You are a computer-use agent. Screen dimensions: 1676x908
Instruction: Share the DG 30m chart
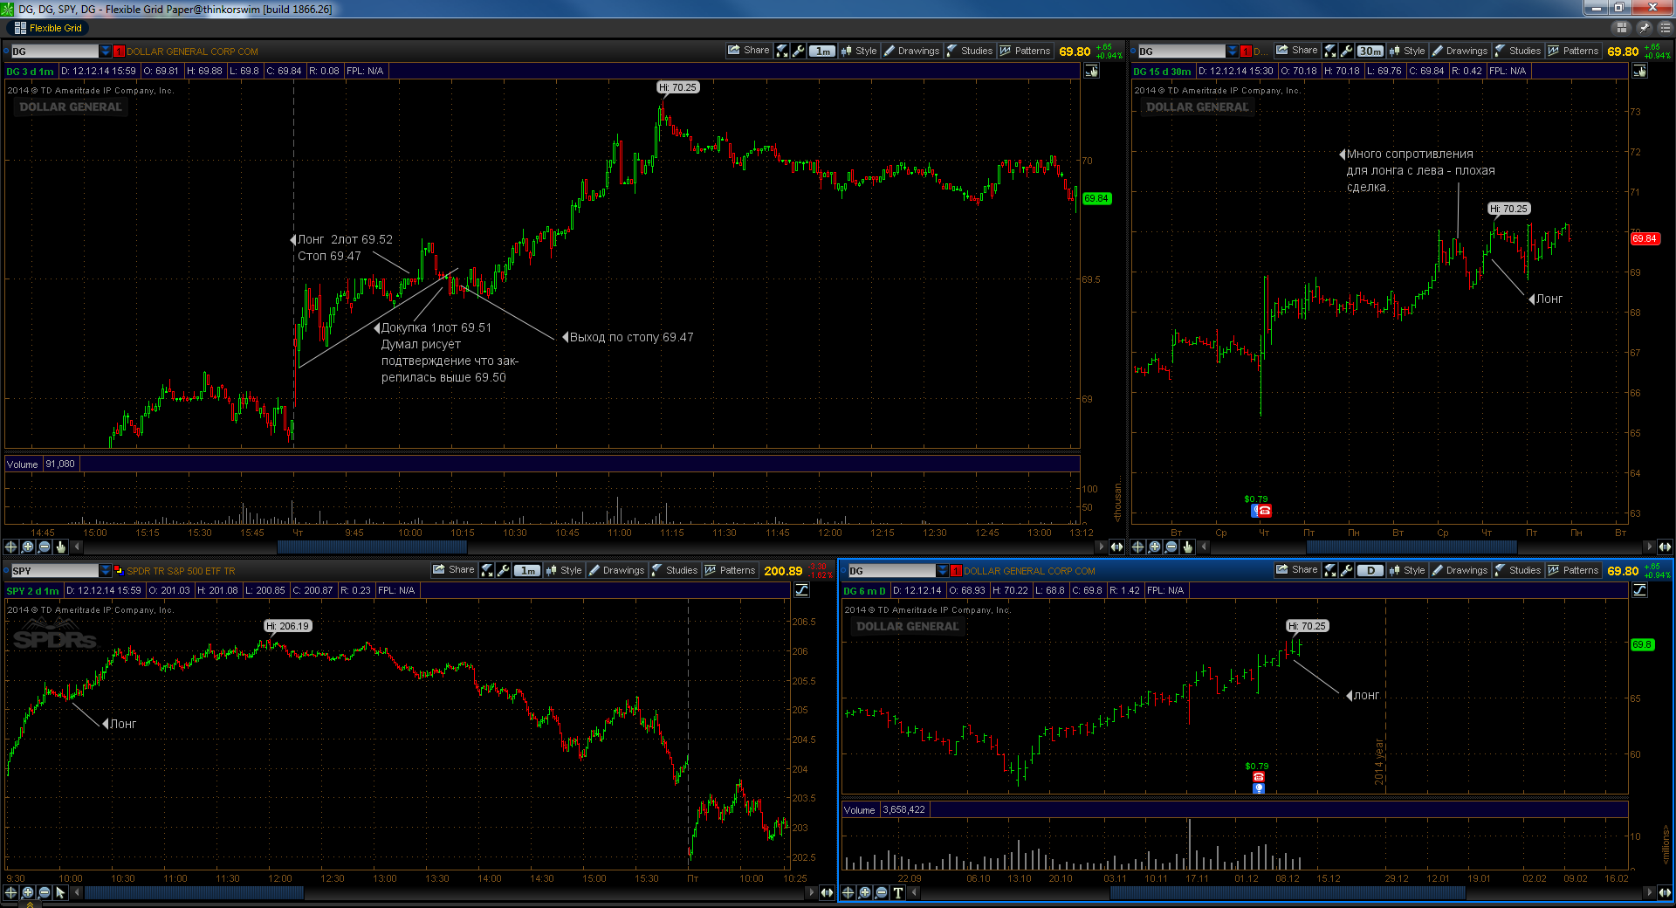1297,51
